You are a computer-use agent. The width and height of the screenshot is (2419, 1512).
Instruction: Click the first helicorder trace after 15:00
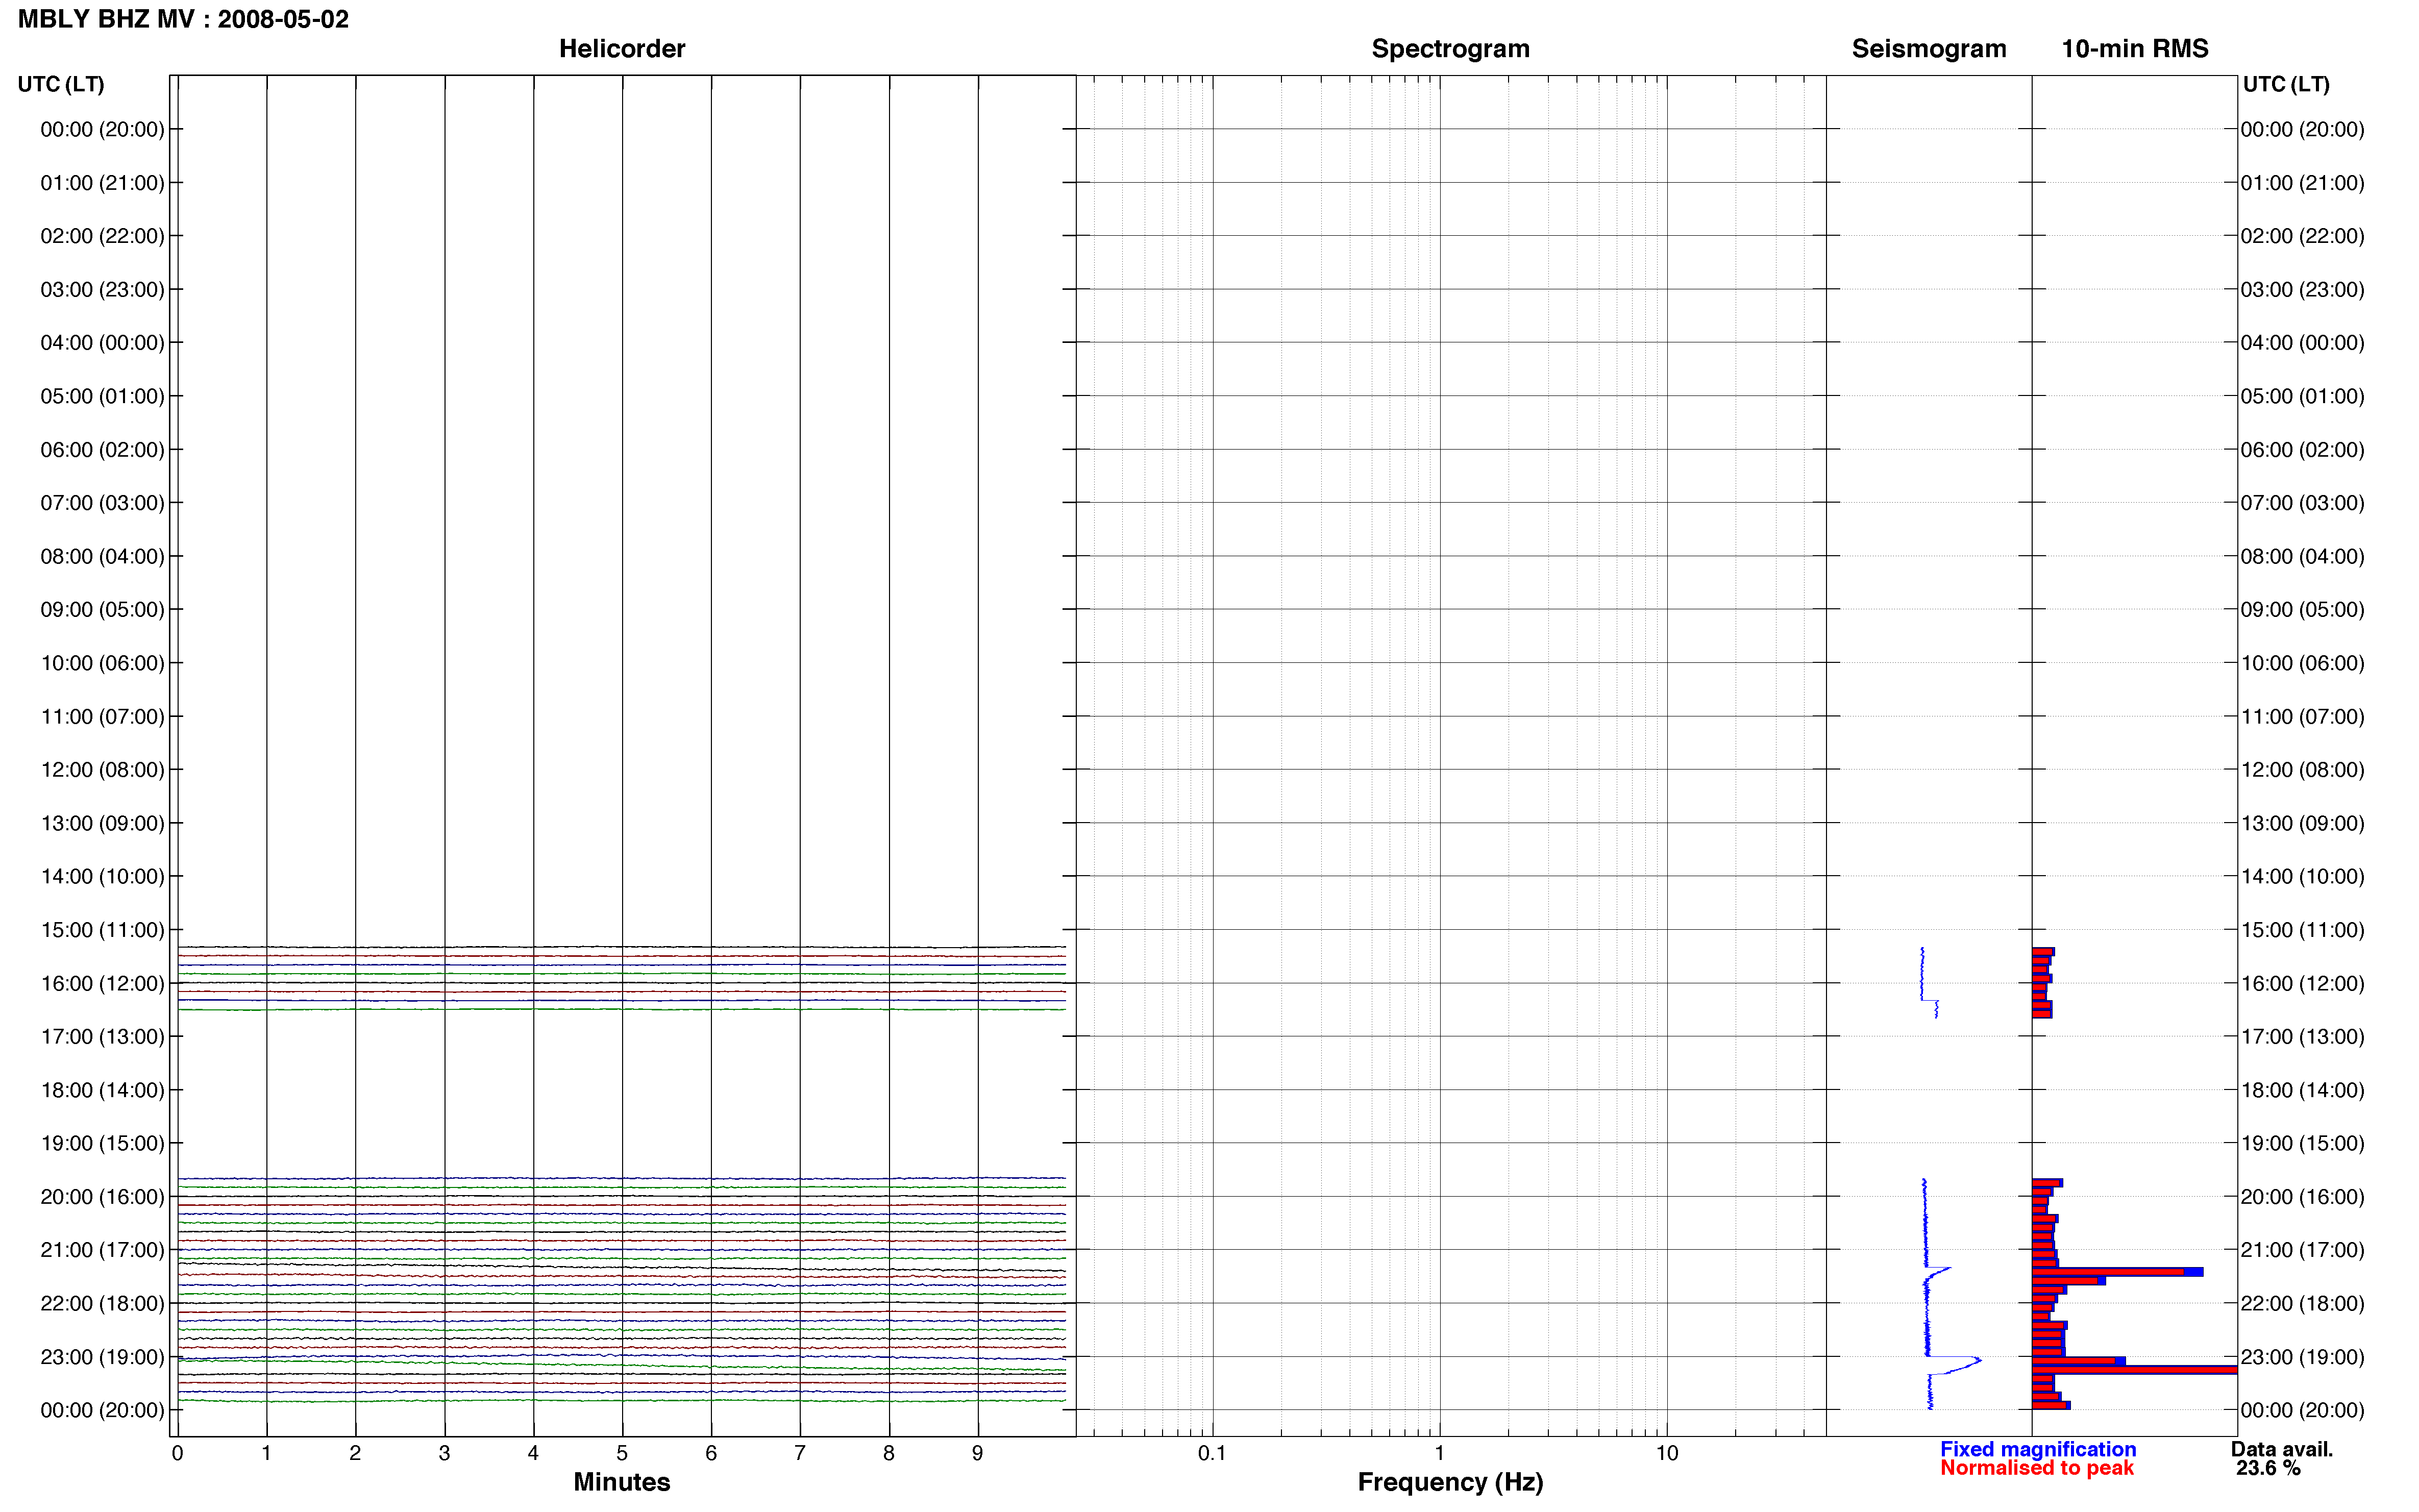click(x=621, y=947)
